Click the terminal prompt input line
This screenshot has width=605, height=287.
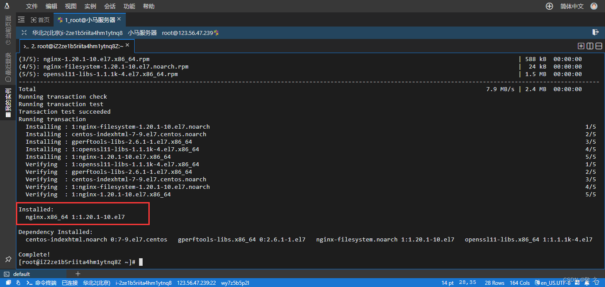point(81,262)
